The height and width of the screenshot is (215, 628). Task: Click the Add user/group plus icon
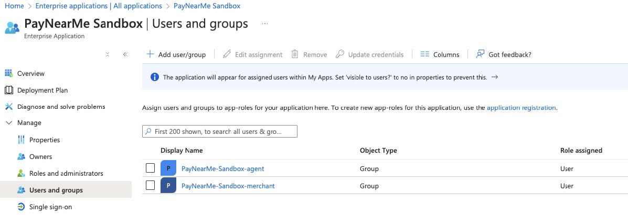coord(150,54)
